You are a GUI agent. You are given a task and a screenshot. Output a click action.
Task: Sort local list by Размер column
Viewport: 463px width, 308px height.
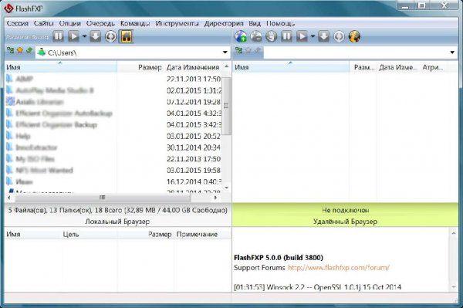140,67
